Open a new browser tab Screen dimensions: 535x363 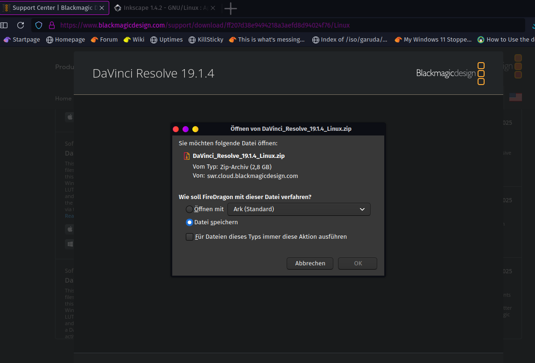click(231, 8)
